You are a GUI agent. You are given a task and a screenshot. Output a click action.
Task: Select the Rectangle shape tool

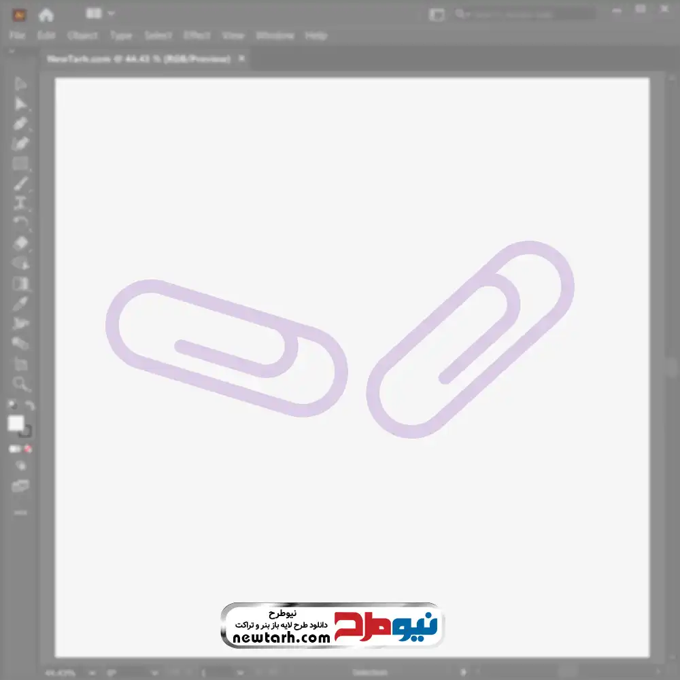pos(20,164)
